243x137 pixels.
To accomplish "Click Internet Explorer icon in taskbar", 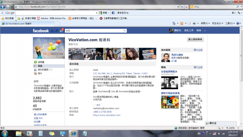I will click(x=73, y=134).
